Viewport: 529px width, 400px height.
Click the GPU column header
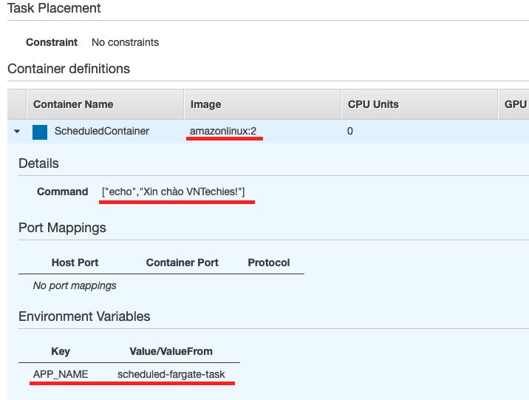[x=515, y=104]
